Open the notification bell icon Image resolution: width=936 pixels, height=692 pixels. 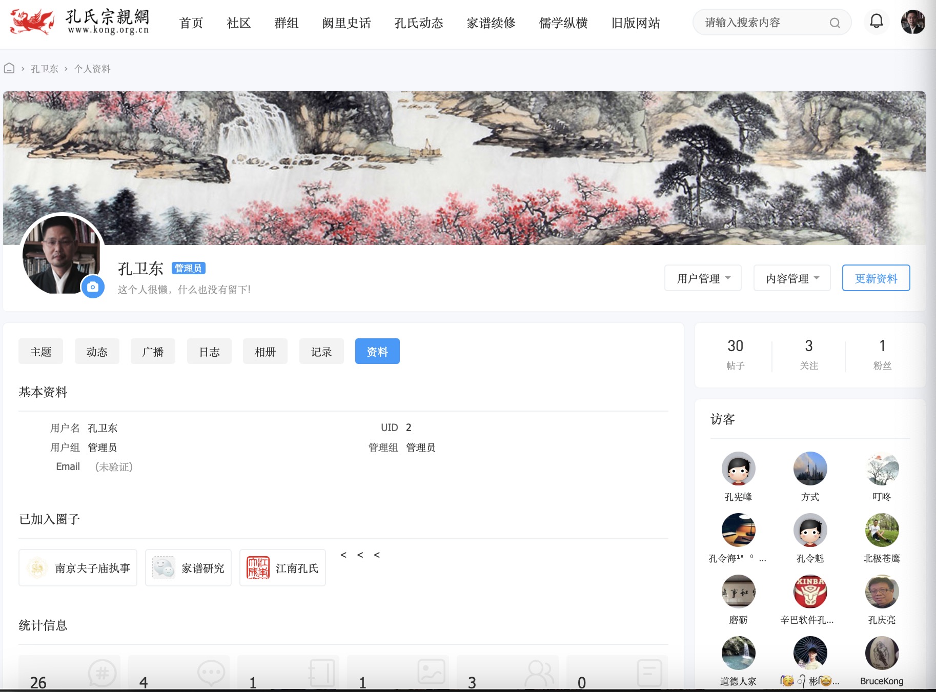[x=877, y=22]
